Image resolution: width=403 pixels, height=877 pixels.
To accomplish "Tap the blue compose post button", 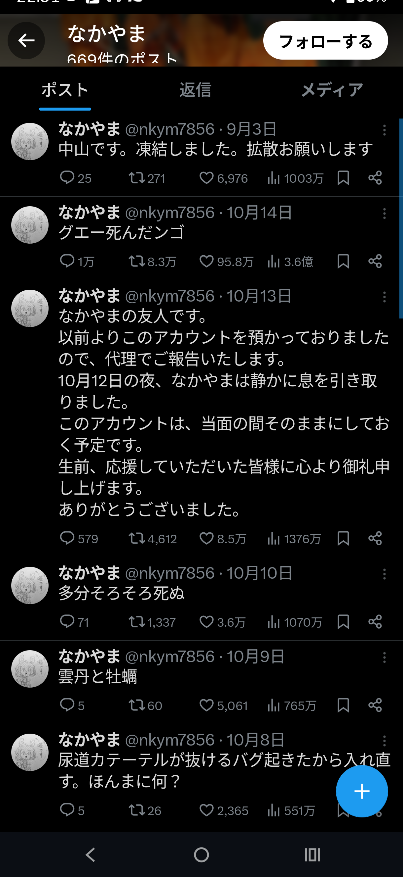I will pos(362,791).
